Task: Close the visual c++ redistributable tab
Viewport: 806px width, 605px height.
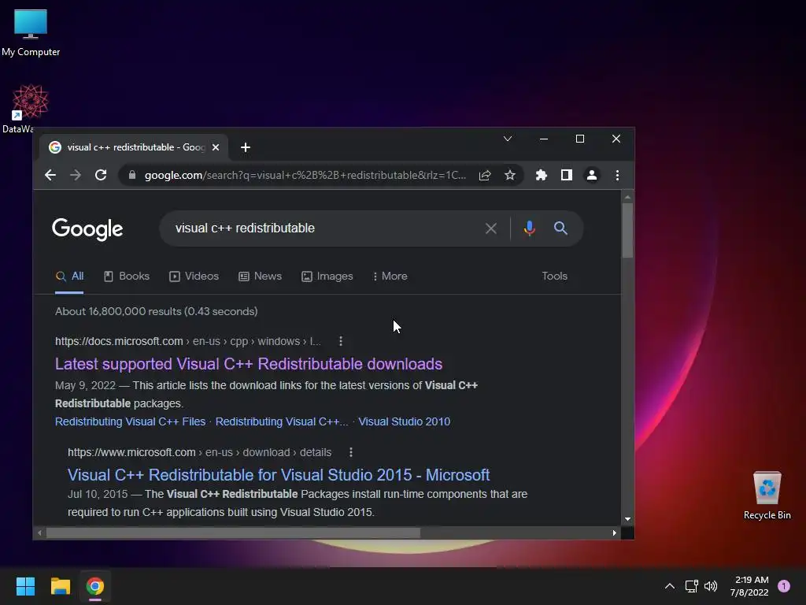Action: [216, 147]
